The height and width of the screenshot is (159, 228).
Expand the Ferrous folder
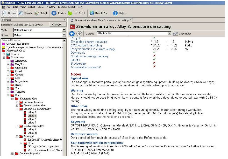4,54
